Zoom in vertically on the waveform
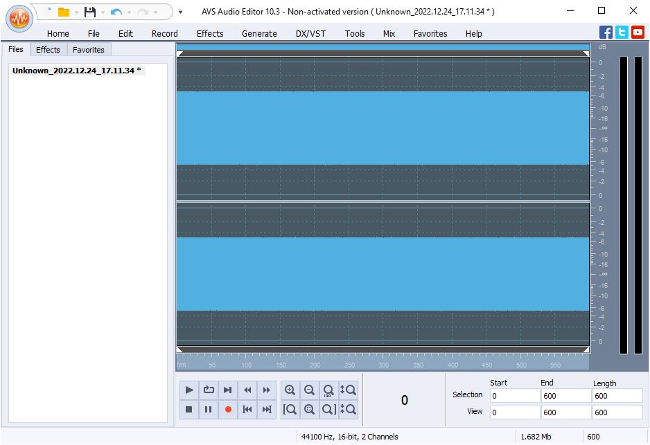 (348, 390)
